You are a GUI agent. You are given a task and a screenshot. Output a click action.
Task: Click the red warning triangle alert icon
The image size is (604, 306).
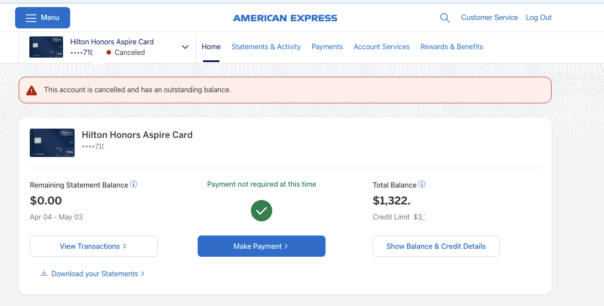(32, 90)
